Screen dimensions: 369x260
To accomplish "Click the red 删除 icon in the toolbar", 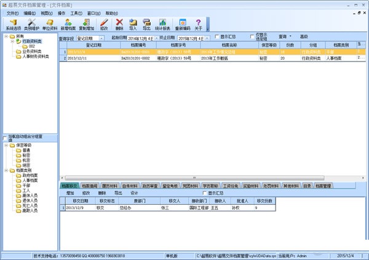I will [119, 24].
